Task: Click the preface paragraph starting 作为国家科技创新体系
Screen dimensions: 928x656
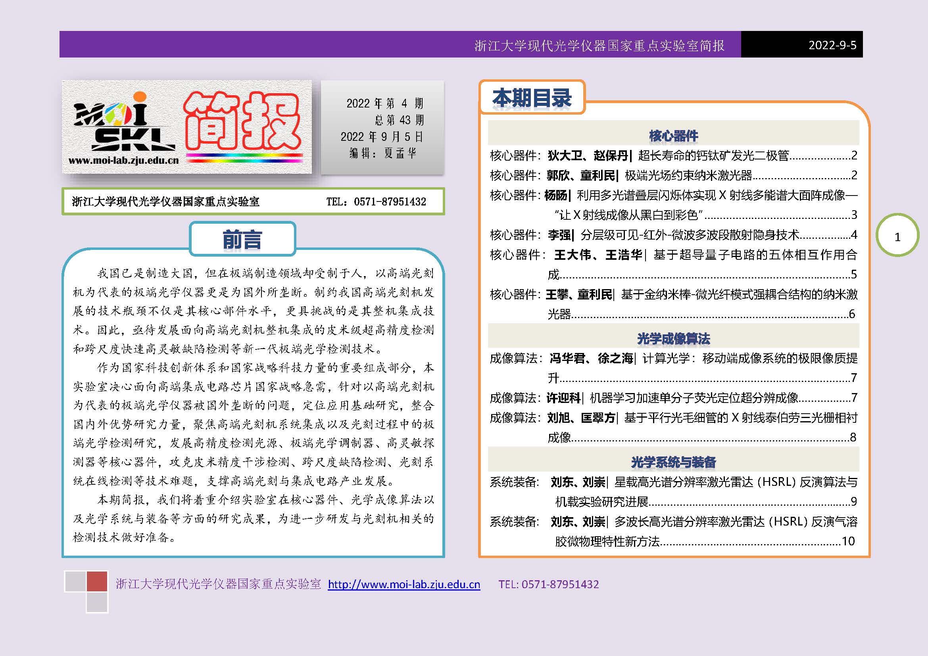Action: 254,424
